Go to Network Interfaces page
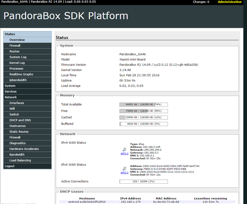 tap(28, 103)
